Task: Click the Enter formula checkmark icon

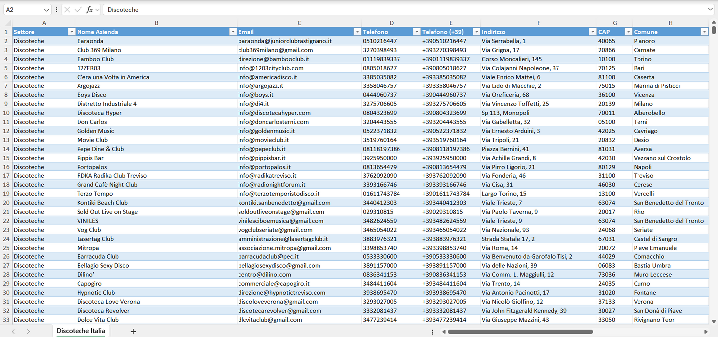Action: click(x=78, y=10)
